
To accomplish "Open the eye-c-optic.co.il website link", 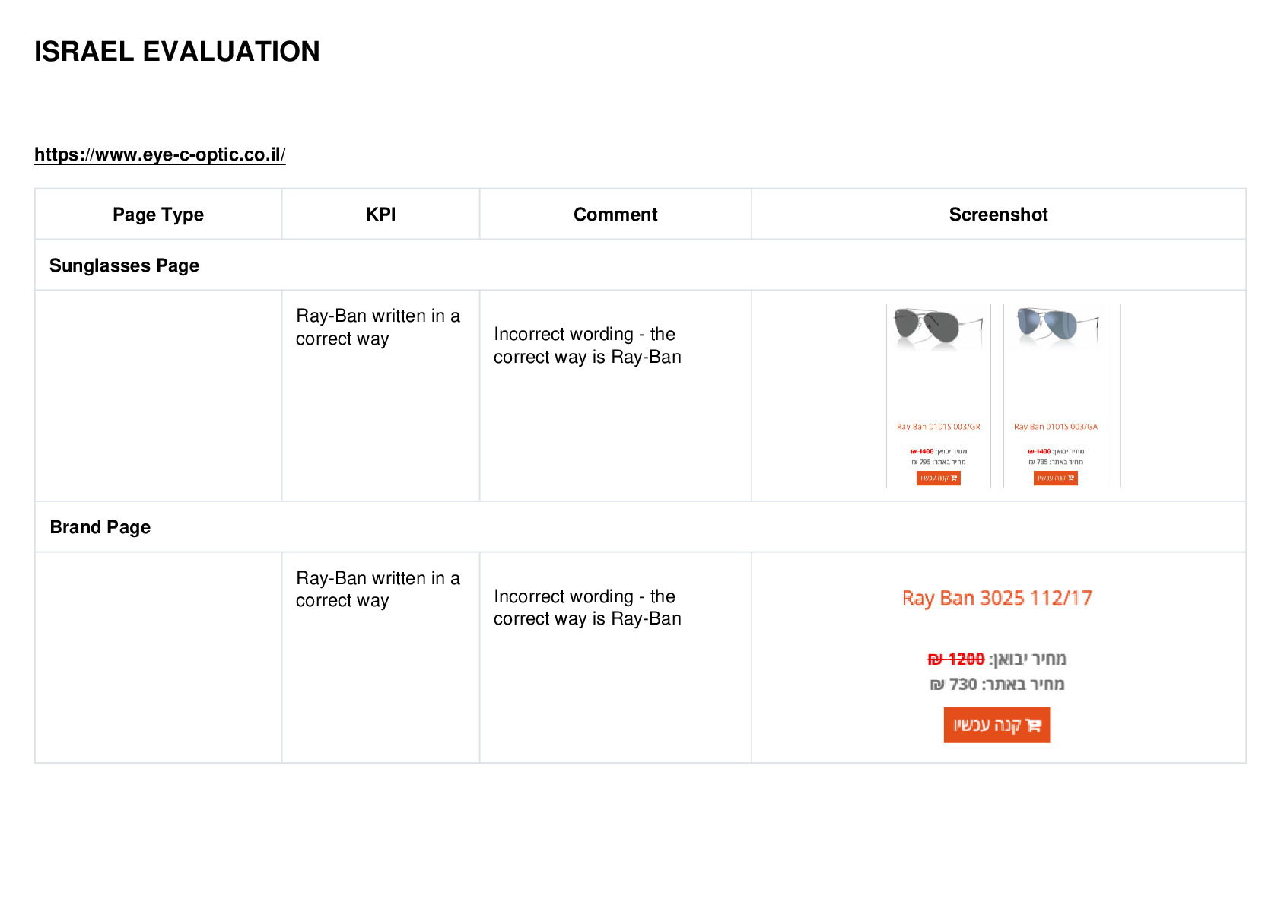I will (160, 154).
